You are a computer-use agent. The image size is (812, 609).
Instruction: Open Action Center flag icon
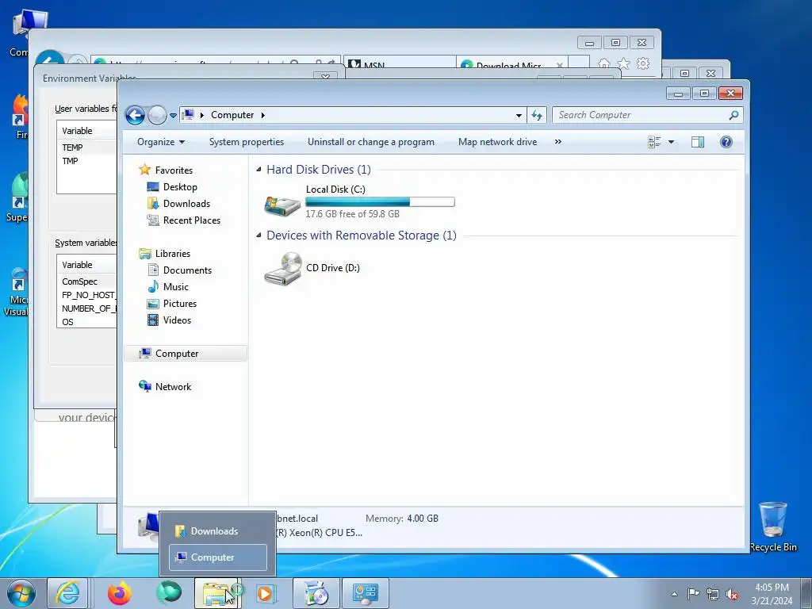(x=693, y=594)
